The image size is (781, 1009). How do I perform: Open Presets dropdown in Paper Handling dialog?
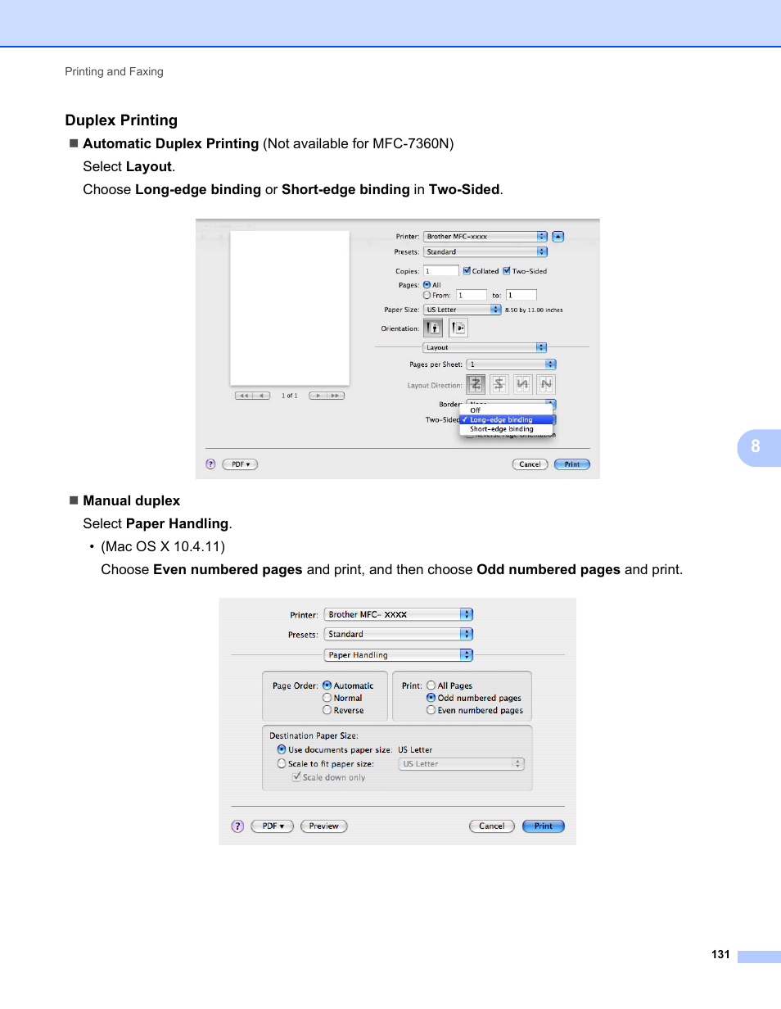point(399,634)
